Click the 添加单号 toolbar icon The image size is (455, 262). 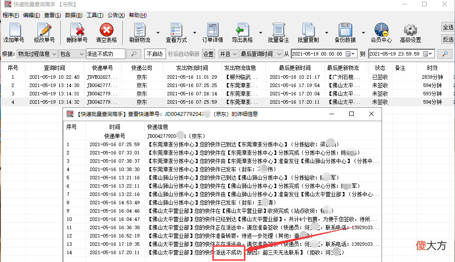click(14, 32)
